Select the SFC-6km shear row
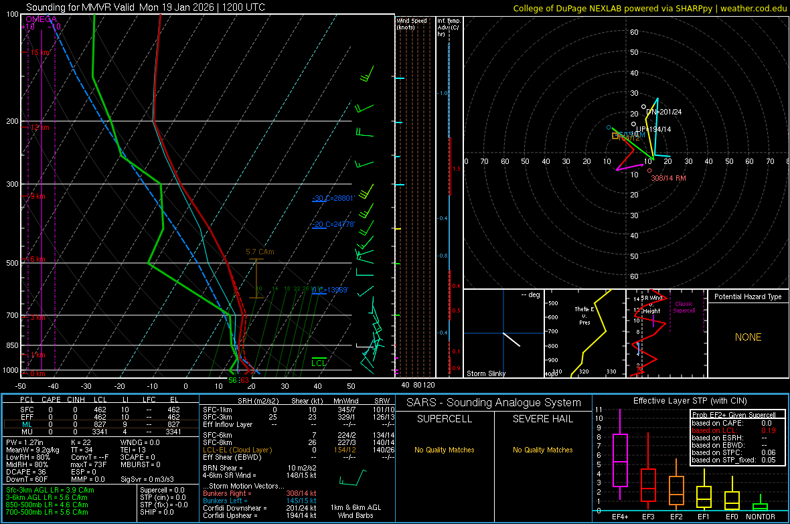 tap(299, 435)
